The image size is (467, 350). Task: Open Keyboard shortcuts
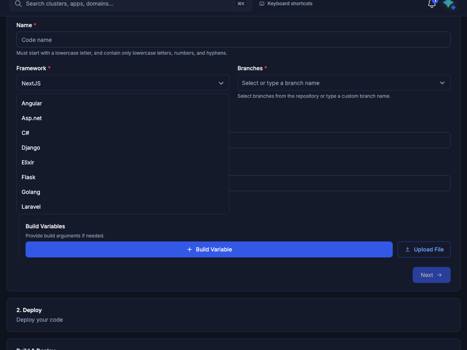click(286, 4)
